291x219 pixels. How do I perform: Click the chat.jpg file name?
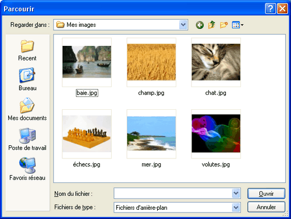216,93
